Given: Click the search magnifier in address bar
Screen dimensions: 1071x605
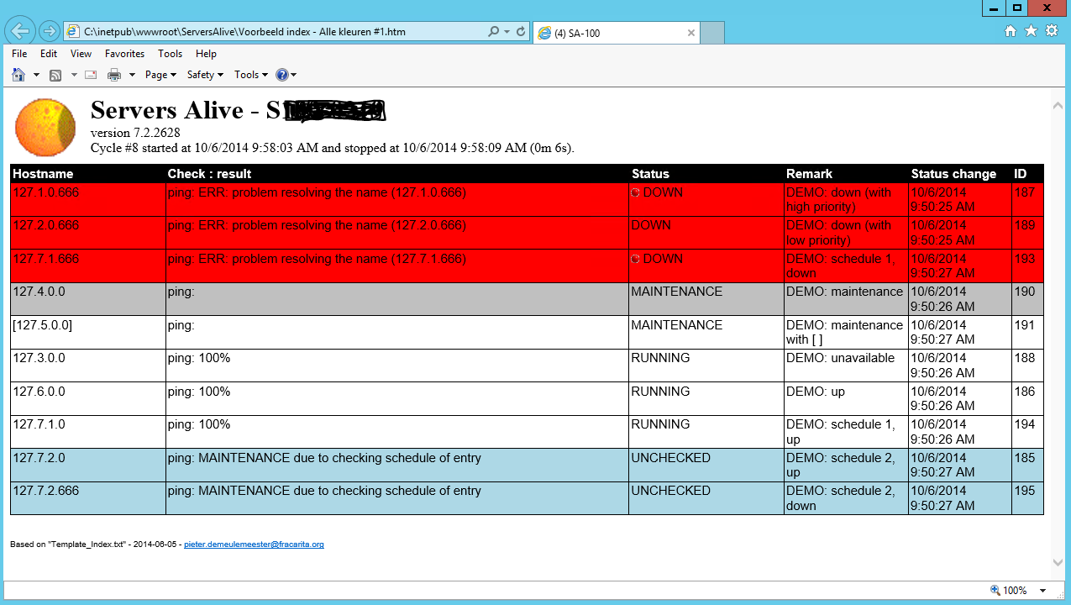Looking at the screenshot, I should [x=494, y=32].
